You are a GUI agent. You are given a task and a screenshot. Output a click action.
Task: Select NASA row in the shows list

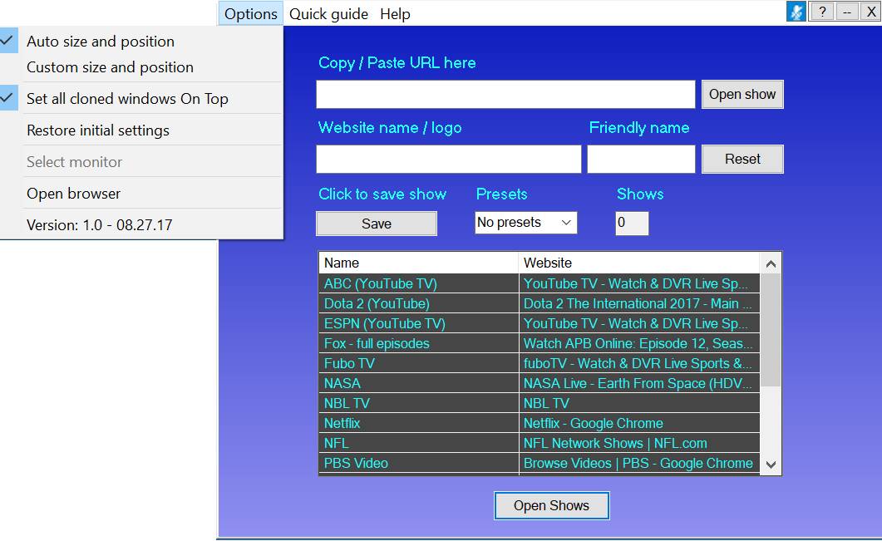[x=418, y=384]
